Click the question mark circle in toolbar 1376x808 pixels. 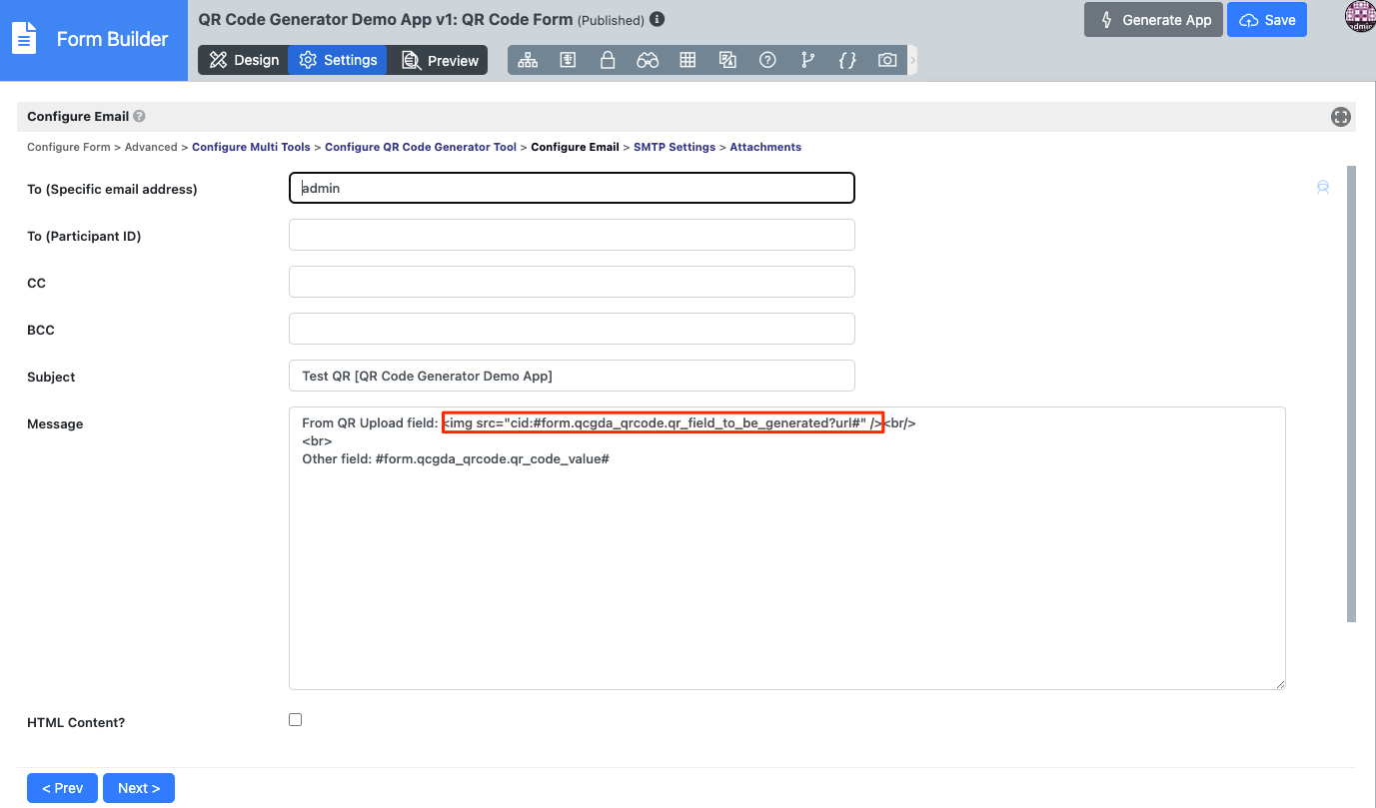[x=767, y=60]
